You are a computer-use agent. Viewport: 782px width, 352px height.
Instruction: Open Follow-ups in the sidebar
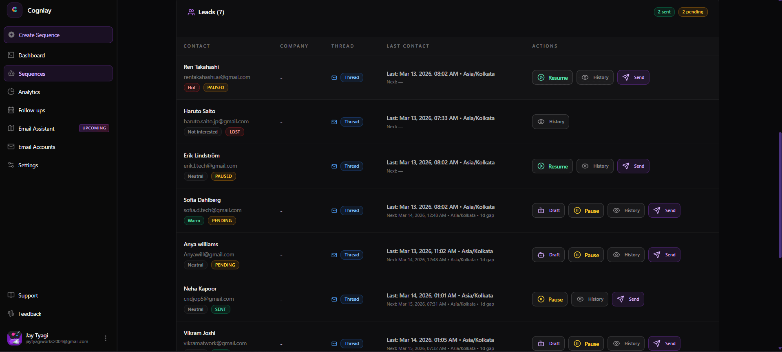[x=31, y=110]
